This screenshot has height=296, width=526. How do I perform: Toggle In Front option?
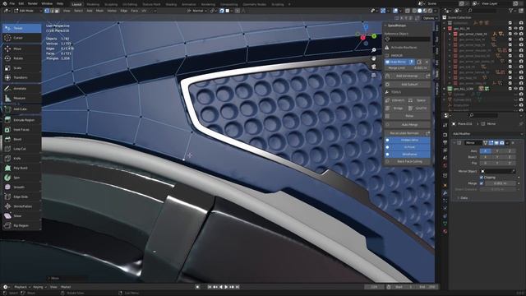408,147
